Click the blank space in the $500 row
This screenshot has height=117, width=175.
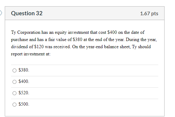pyautogui.click(x=94, y=104)
